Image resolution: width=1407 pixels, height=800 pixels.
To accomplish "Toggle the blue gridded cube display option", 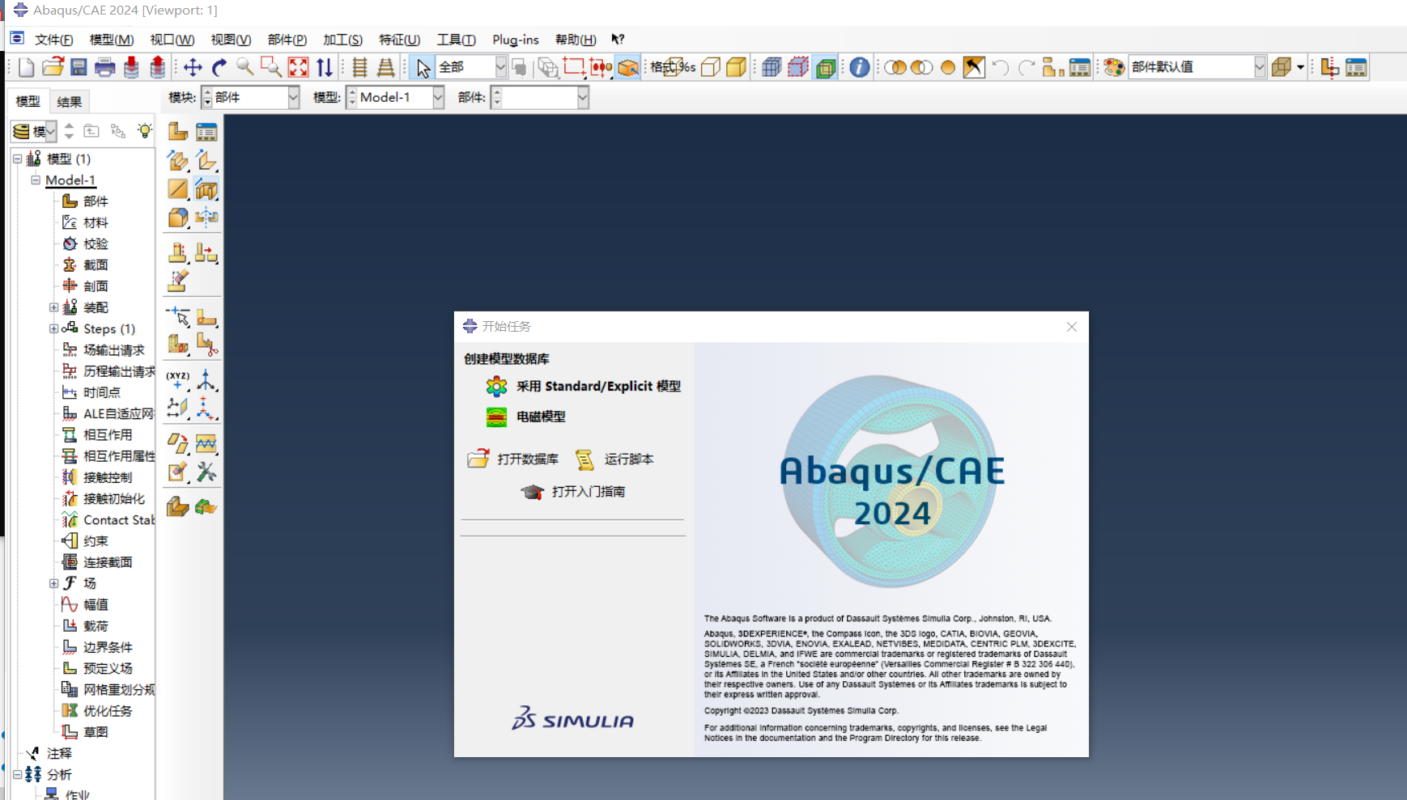I will click(772, 67).
